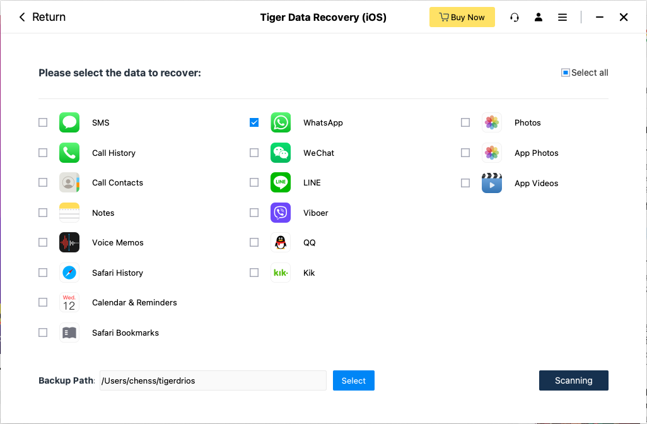Open customer support headset icon
Screen dimensions: 647x424
(515, 17)
